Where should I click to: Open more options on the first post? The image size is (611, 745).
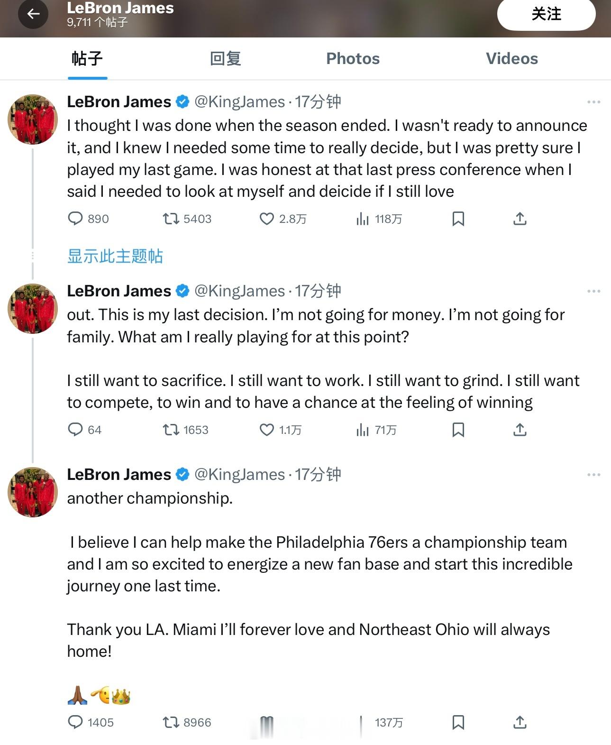(593, 102)
